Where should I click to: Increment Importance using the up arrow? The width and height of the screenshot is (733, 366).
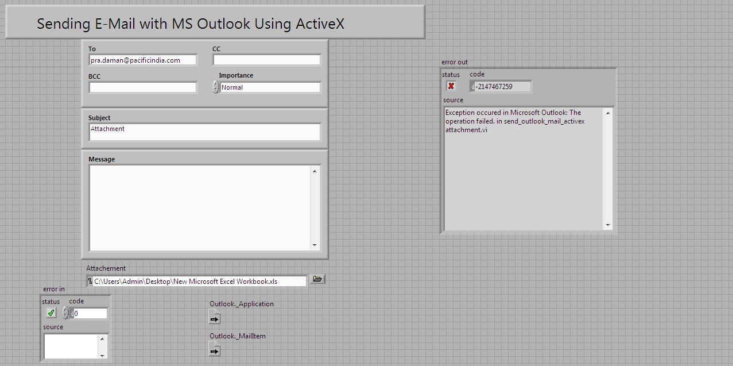[x=216, y=84]
